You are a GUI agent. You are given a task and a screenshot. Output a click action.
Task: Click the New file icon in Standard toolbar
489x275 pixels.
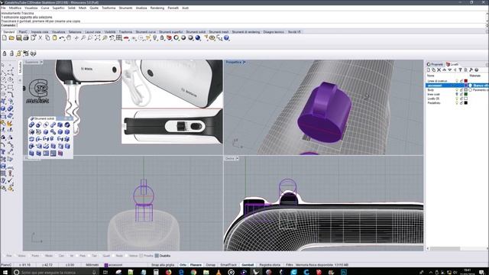[5, 38]
